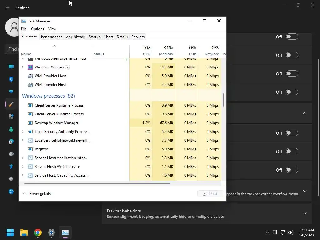
Task: Launch Google Chrome from taskbar
Action: point(38,232)
